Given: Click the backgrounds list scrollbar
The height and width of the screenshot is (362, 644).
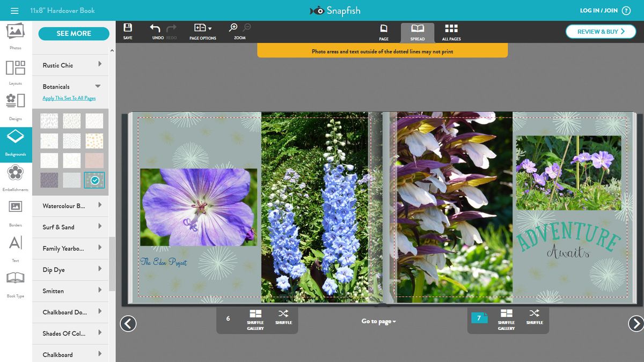Looking at the screenshot, I should pyautogui.click(x=112, y=263).
